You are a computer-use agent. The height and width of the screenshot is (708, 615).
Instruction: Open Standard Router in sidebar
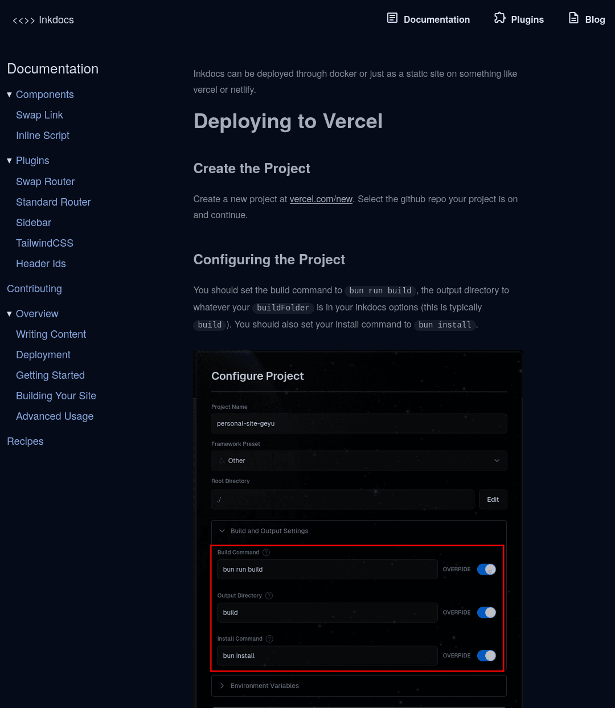point(53,202)
